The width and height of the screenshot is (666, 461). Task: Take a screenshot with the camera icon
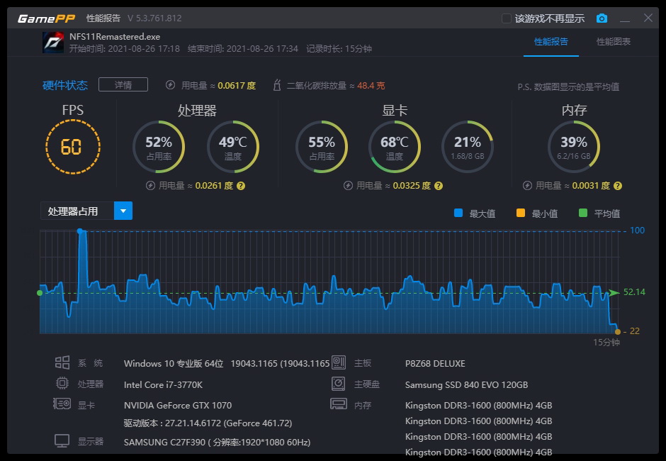pyautogui.click(x=602, y=18)
